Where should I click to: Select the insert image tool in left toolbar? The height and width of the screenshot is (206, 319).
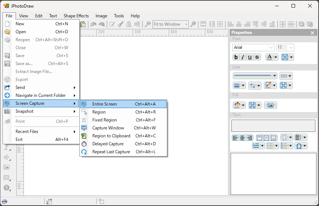pos(7,167)
